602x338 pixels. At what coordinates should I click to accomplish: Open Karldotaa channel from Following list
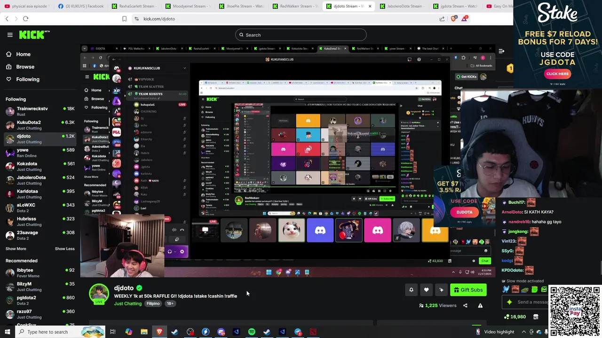[40, 194]
